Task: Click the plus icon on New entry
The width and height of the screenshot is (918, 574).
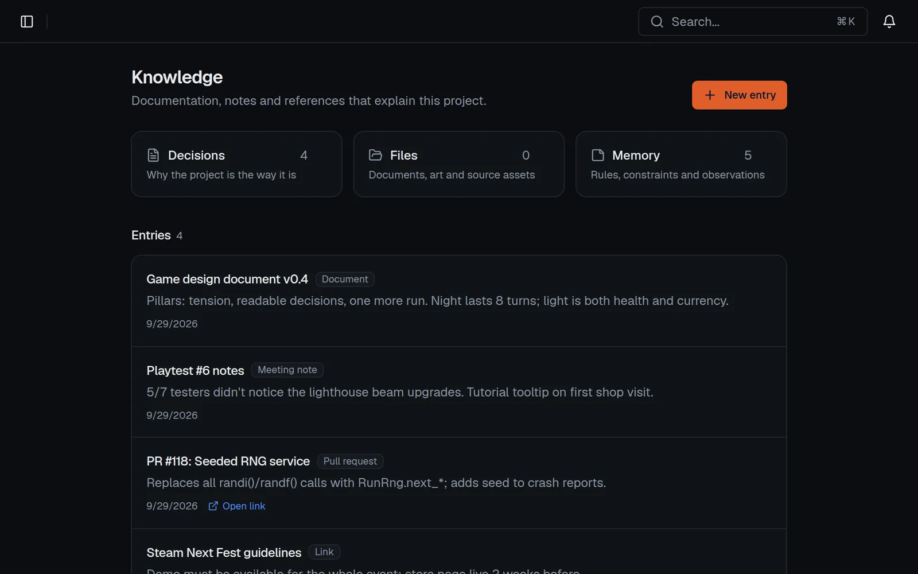Action: click(x=710, y=95)
